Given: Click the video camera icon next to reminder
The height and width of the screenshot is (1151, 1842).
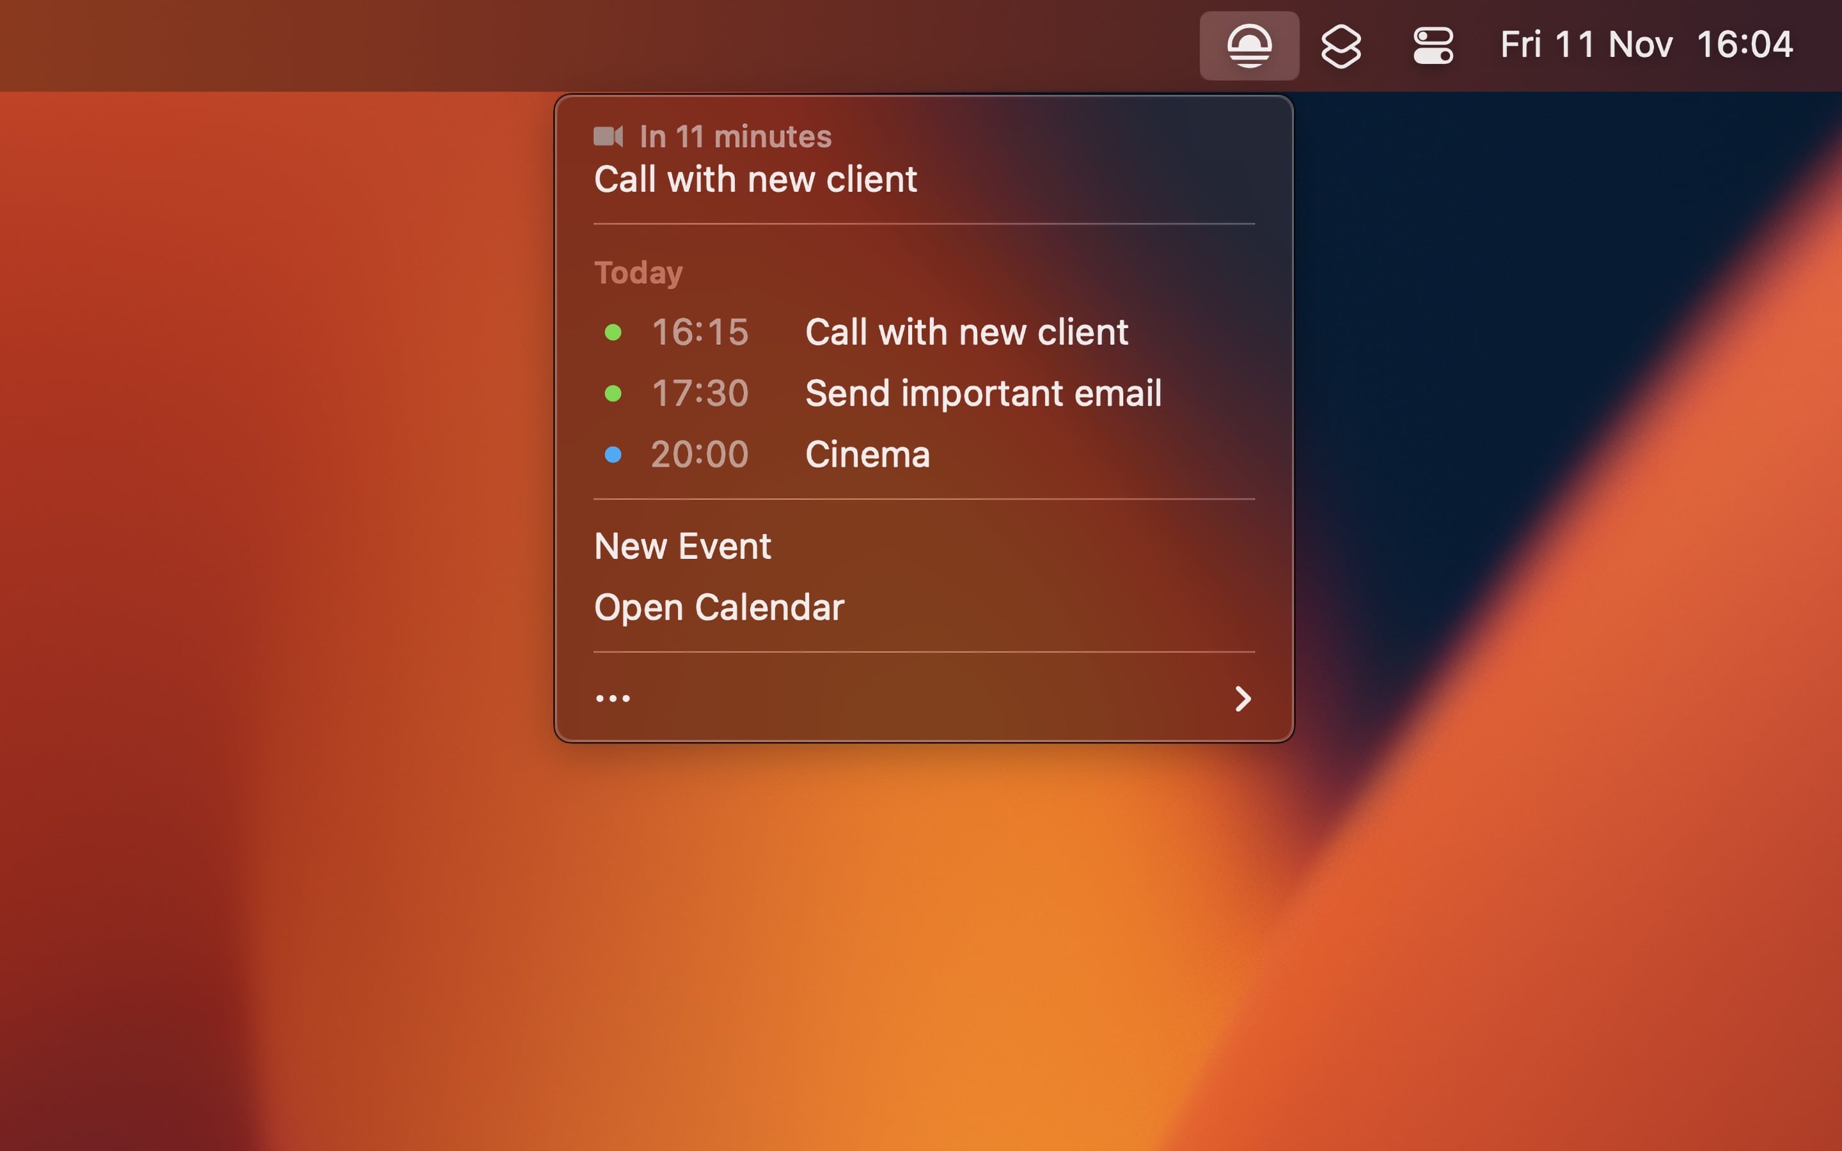Looking at the screenshot, I should tap(610, 137).
